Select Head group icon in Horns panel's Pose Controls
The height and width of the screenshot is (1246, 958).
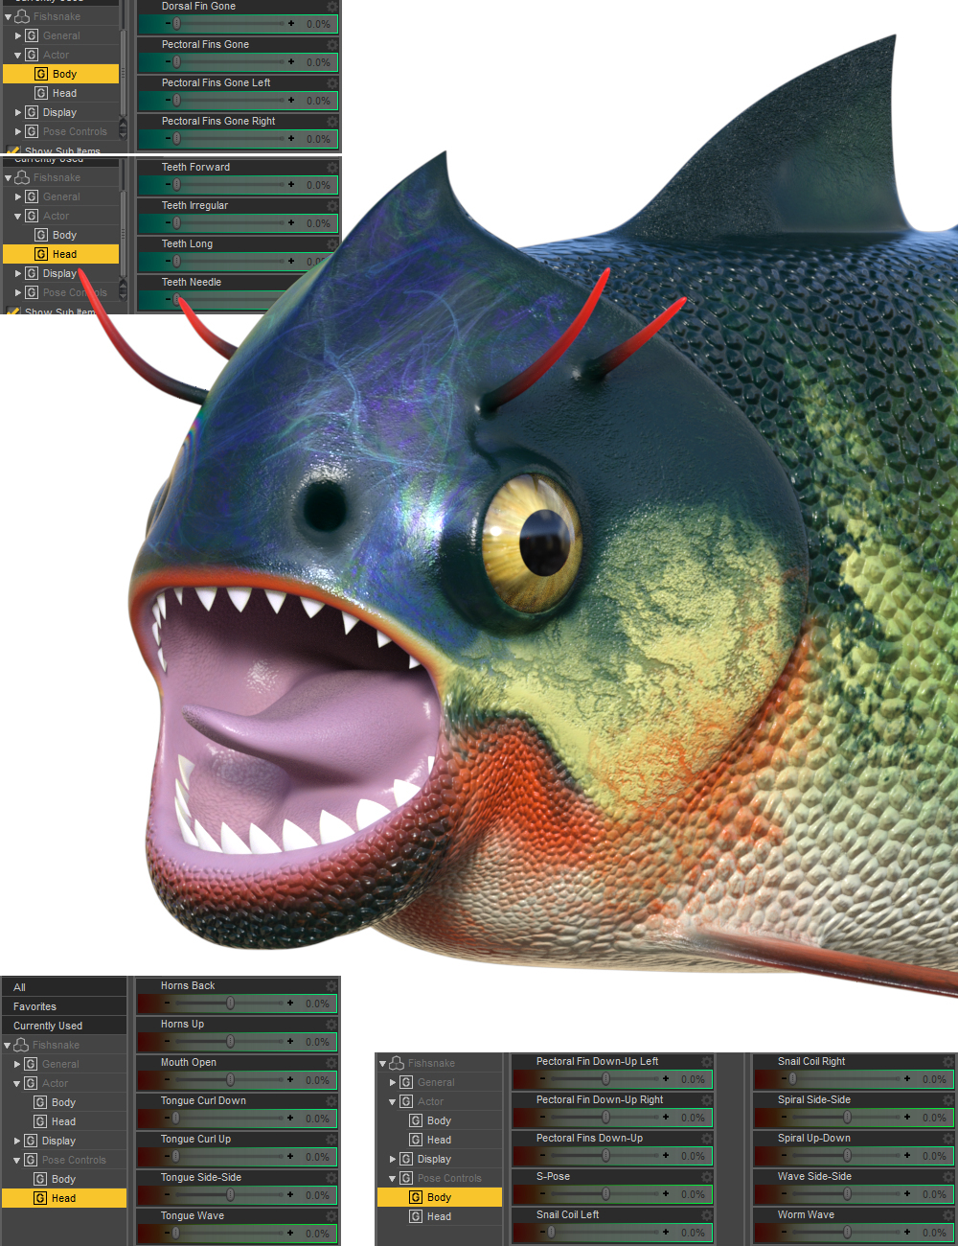click(x=40, y=1198)
